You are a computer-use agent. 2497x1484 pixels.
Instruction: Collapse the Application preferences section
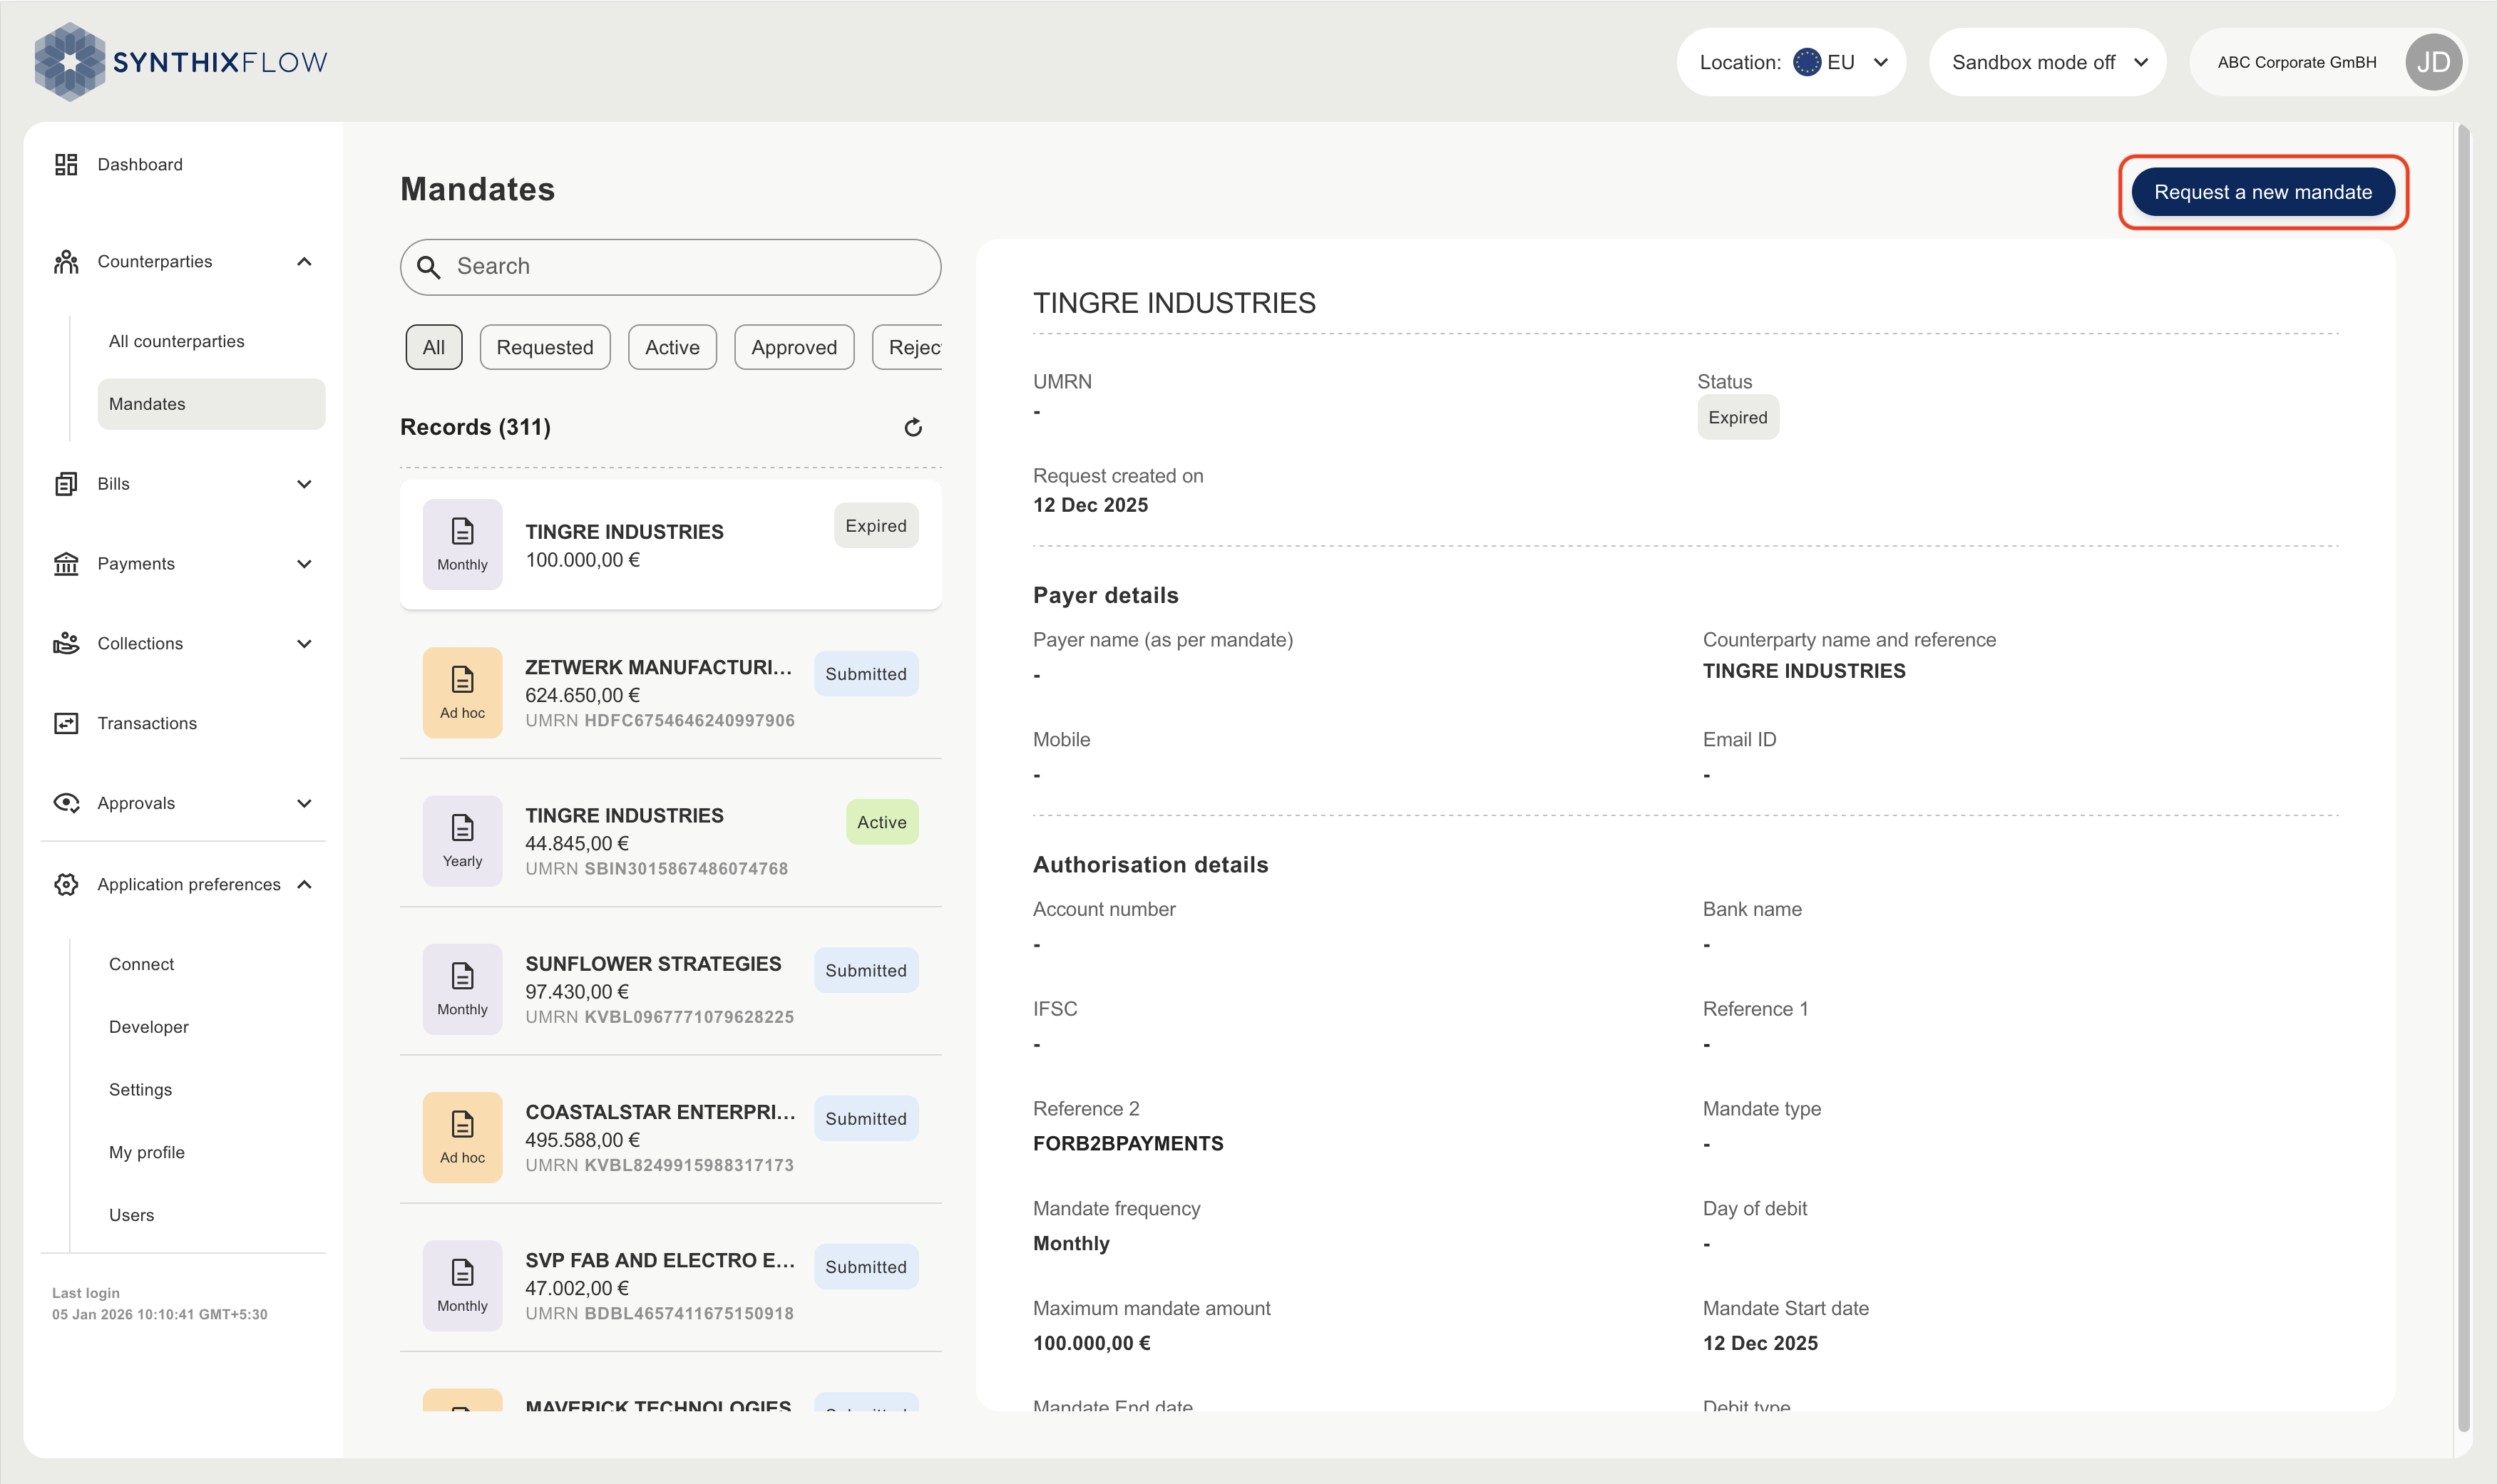pyautogui.click(x=305, y=884)
